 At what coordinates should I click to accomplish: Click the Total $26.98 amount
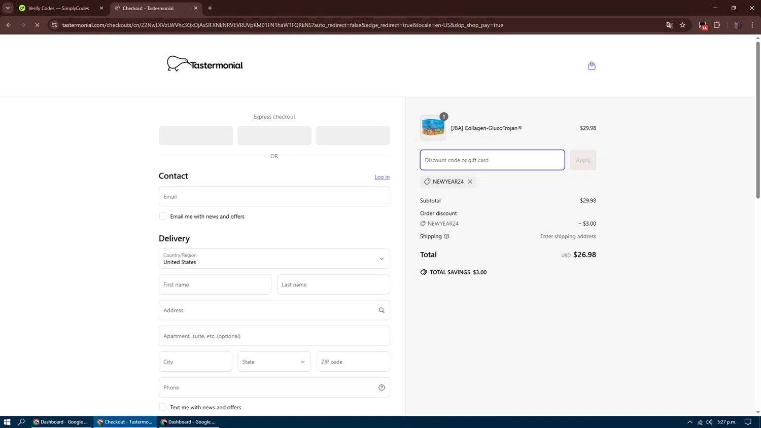584,255
